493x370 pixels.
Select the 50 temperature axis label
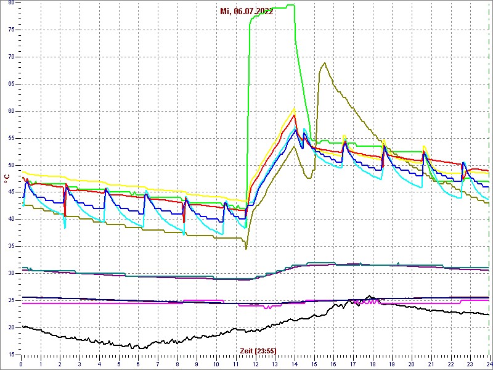10,165
